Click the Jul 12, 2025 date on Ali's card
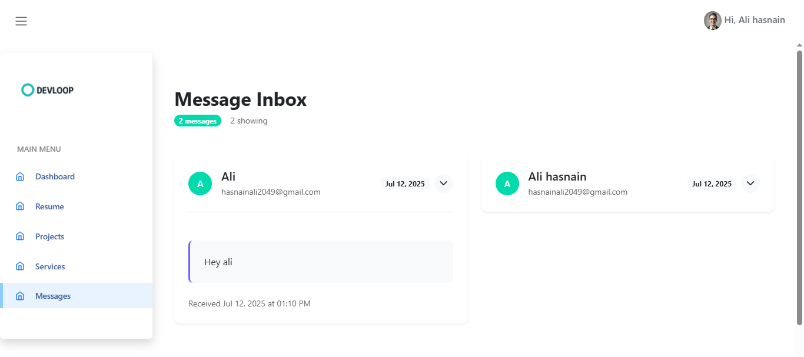The image size is (804, 357). click(x=405, y=184)
